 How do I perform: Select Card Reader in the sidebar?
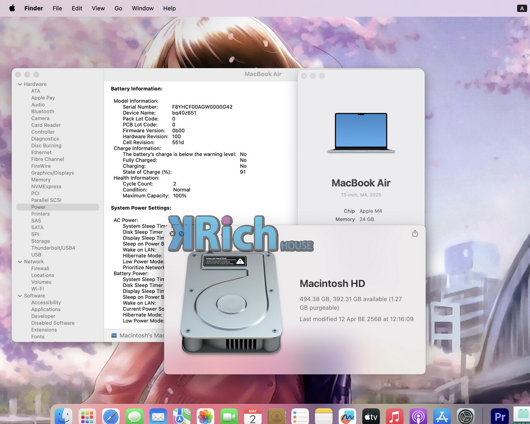[x=46, y=125]
